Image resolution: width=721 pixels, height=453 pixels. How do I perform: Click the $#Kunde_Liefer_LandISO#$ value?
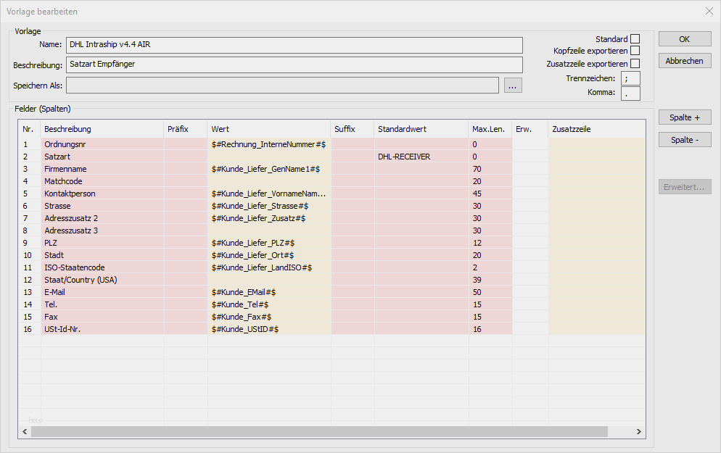pos(269,268)
